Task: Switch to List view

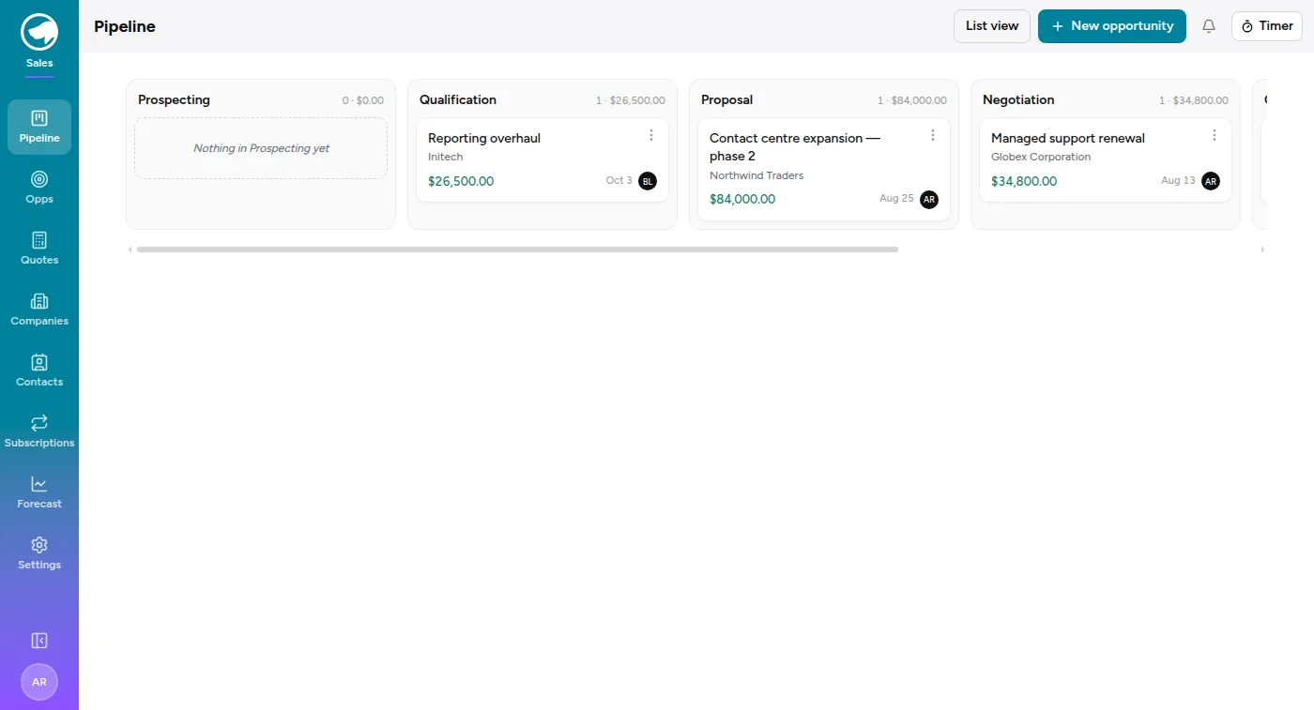Action: click(992, 26)
